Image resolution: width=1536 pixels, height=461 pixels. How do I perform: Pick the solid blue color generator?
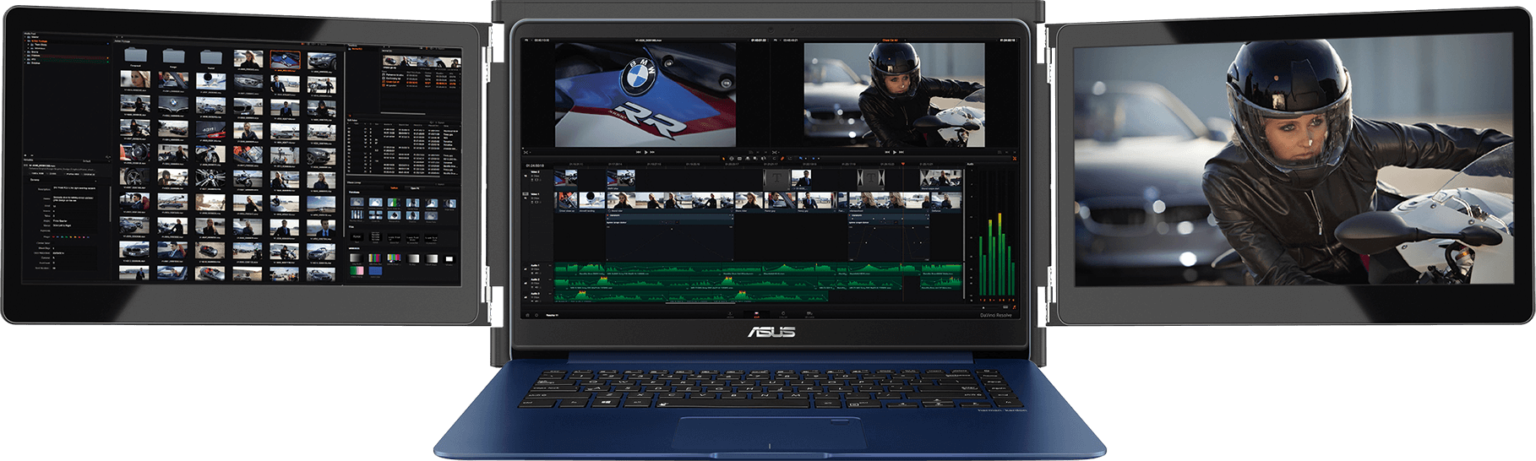375,271
